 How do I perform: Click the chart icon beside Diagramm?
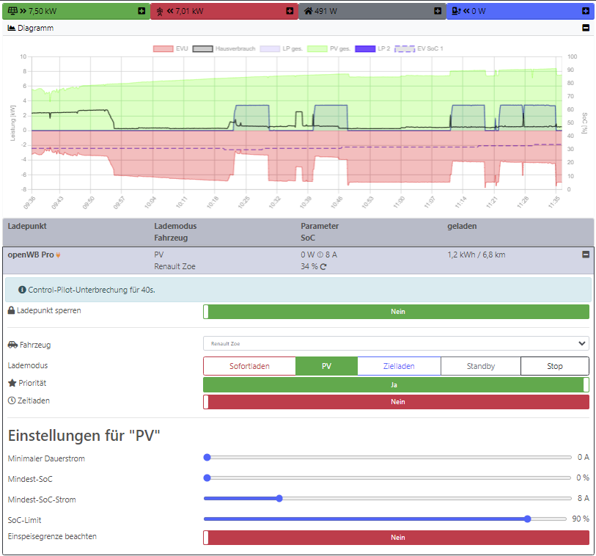(x=12, y=28)
